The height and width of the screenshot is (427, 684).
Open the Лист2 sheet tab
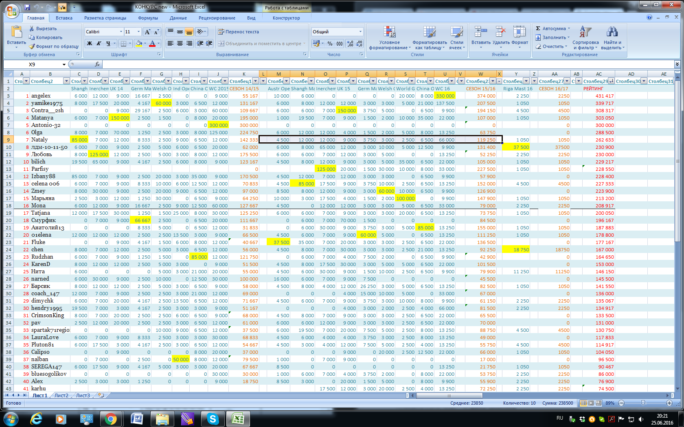point(61,395)
